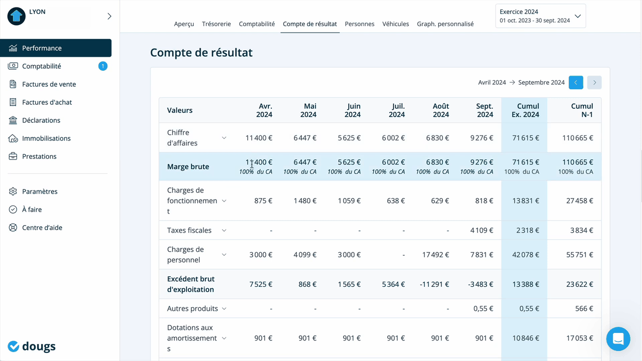The height and width of the screenshot is (361, 642).
Task: Click Taxes fiscales September value 4 109 €
Action: [x=482, y=231]
